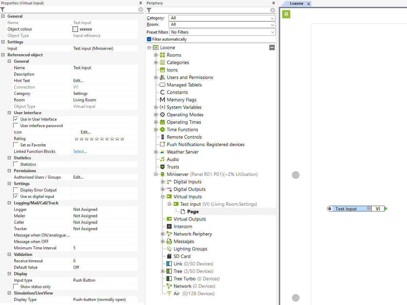Select the Page item under Test input
Screen dimensions: 407x305
(x=193, y=211)
